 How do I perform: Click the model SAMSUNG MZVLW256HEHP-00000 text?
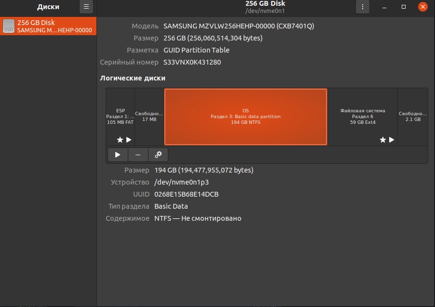pos(239,26)
